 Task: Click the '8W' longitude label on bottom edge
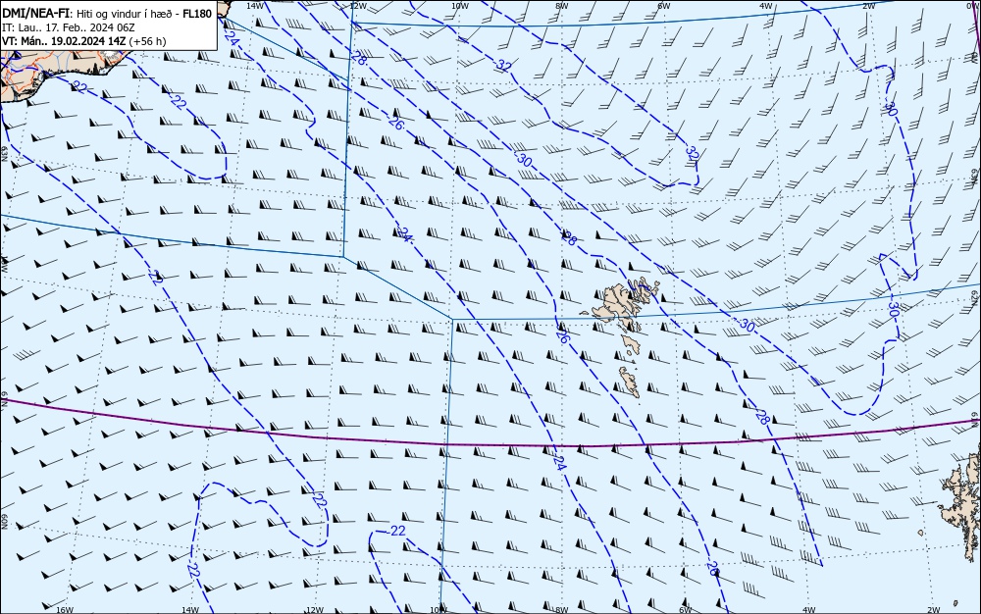[x=562, y=610]
